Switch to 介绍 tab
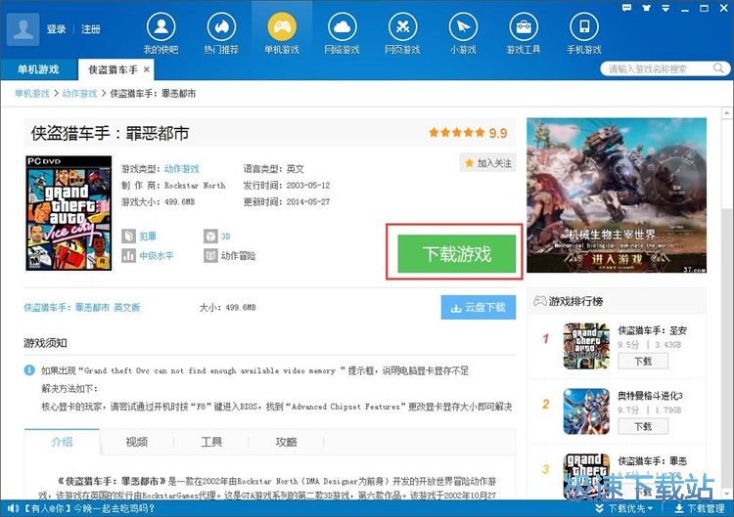 click(x=62, y=442)
